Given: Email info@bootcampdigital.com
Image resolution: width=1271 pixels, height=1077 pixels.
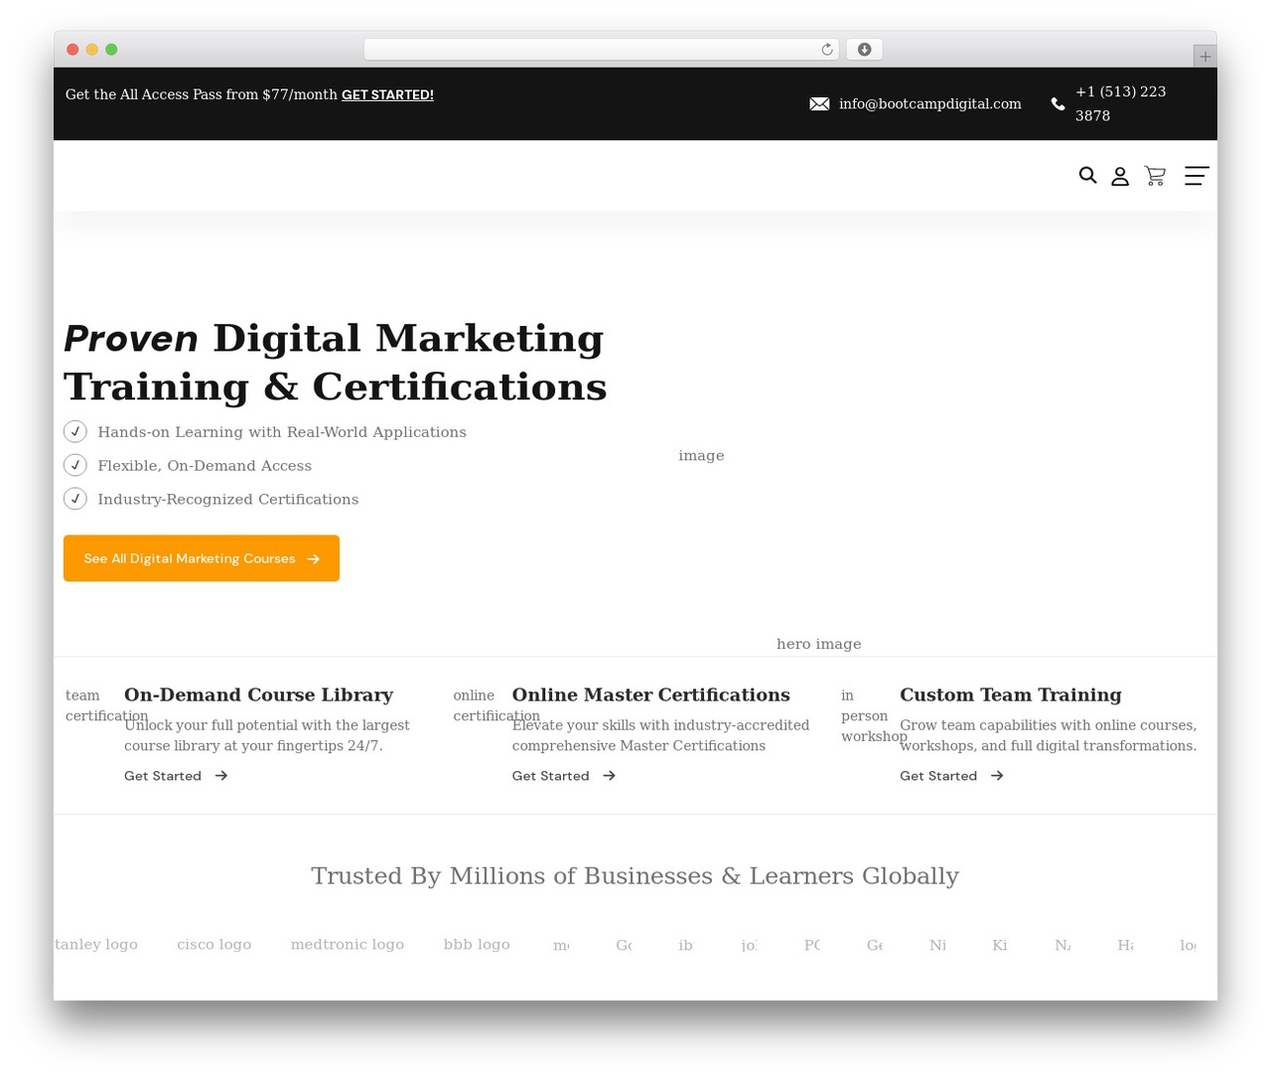Looking at the screenshot, I should pos(930,104).
